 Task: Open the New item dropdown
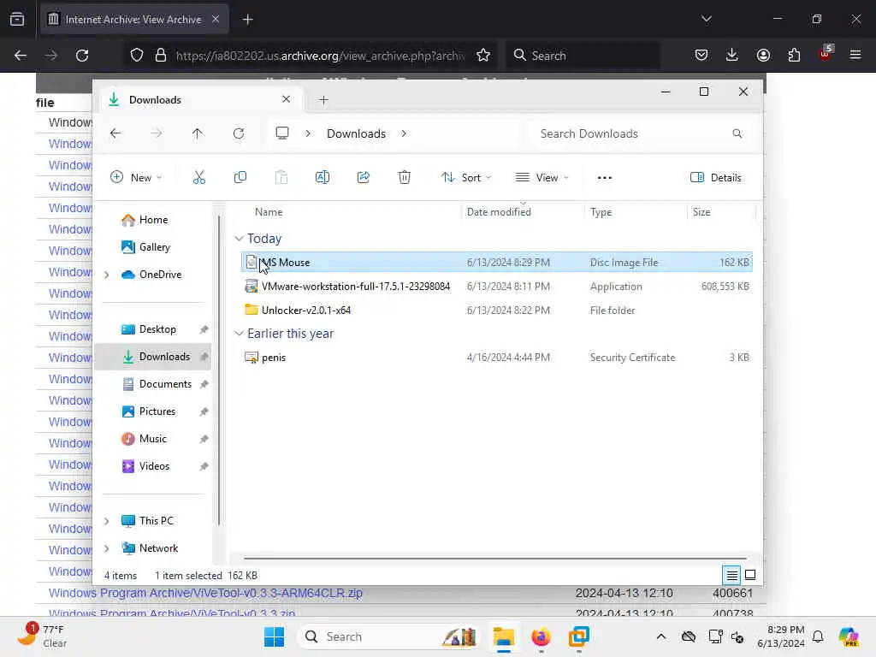pyautogui.click(x=136, y=178)
